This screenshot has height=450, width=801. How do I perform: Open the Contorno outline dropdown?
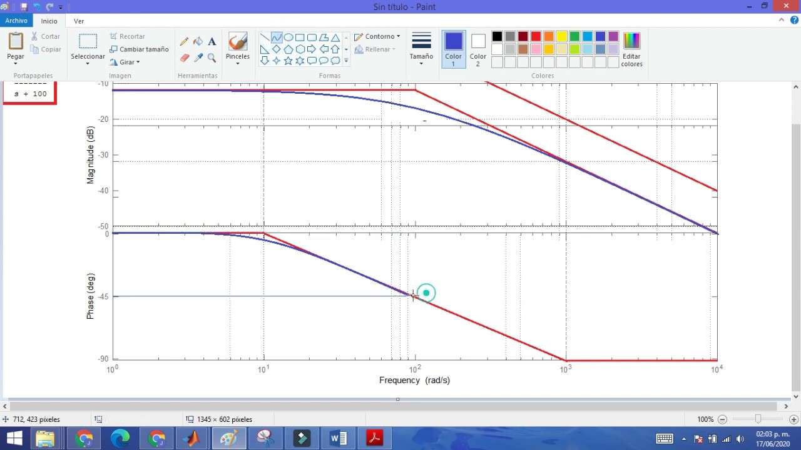(x=377, y=36)
